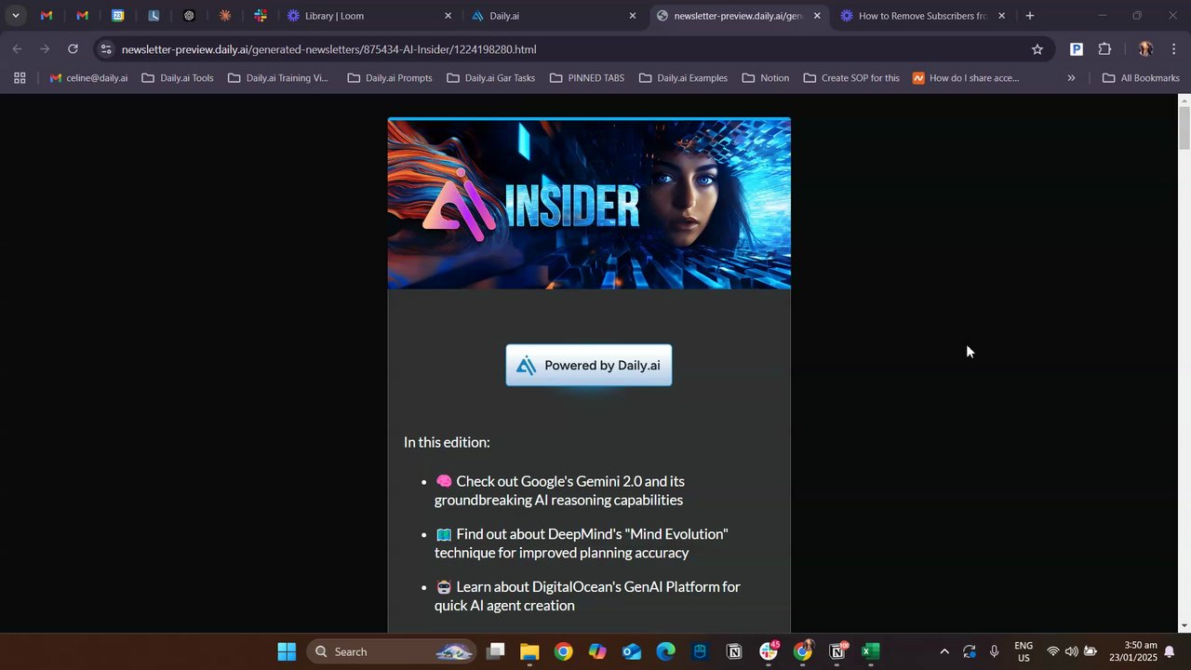The width and height of the screenshot is (1191, 670).
Task: Click the page vertical scrollbar thumb
Action: tap(1184, 127)
